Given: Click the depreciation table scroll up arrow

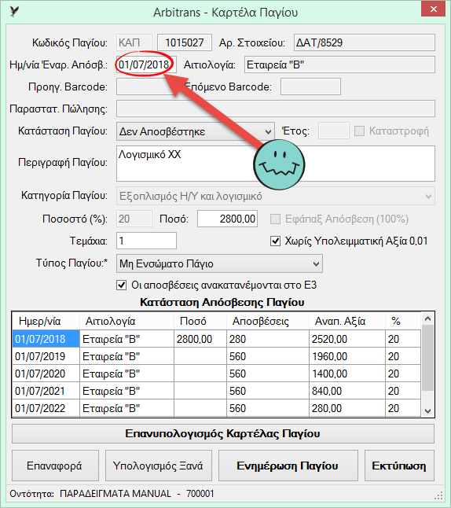Looking at the screenshot, I should coord(427,318).
